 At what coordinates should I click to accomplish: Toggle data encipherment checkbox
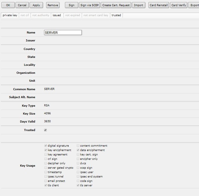coord(78,150)
